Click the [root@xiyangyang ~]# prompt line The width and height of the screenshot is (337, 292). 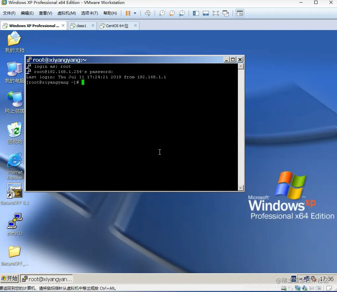pyautogui.click(x=53, y=82)
